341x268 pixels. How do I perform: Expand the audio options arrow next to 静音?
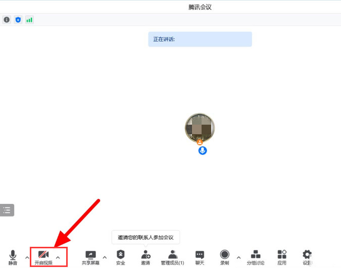point(27,257)
